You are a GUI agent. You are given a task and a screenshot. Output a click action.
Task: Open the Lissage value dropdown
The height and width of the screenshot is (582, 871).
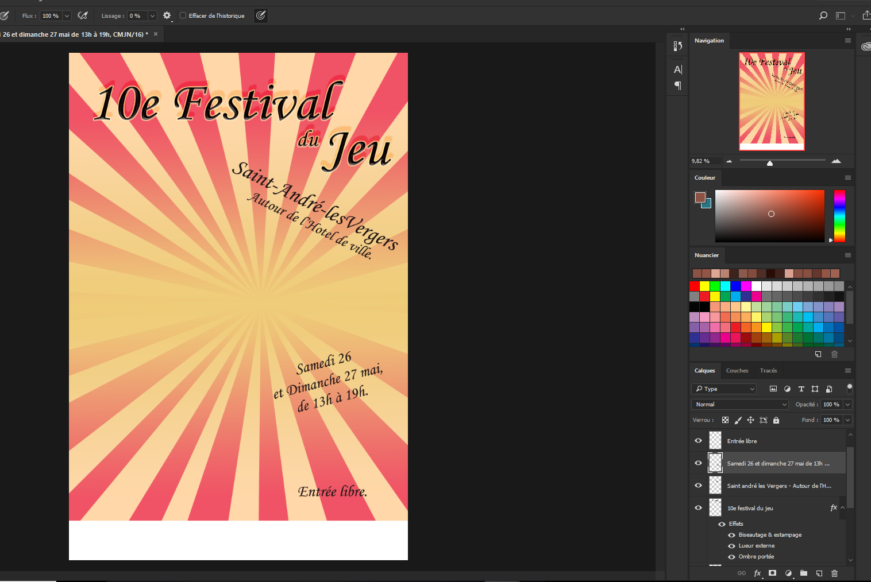pos(151,15)
